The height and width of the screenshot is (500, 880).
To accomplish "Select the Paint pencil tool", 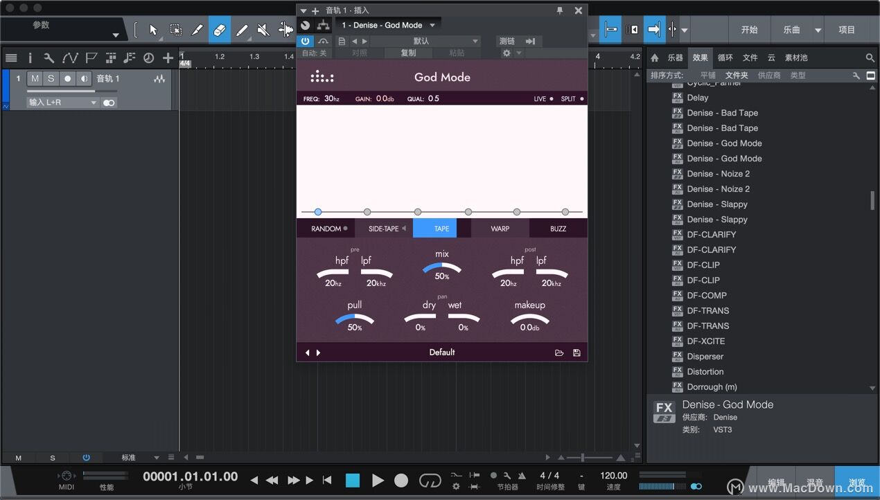I will pos(242,30).
